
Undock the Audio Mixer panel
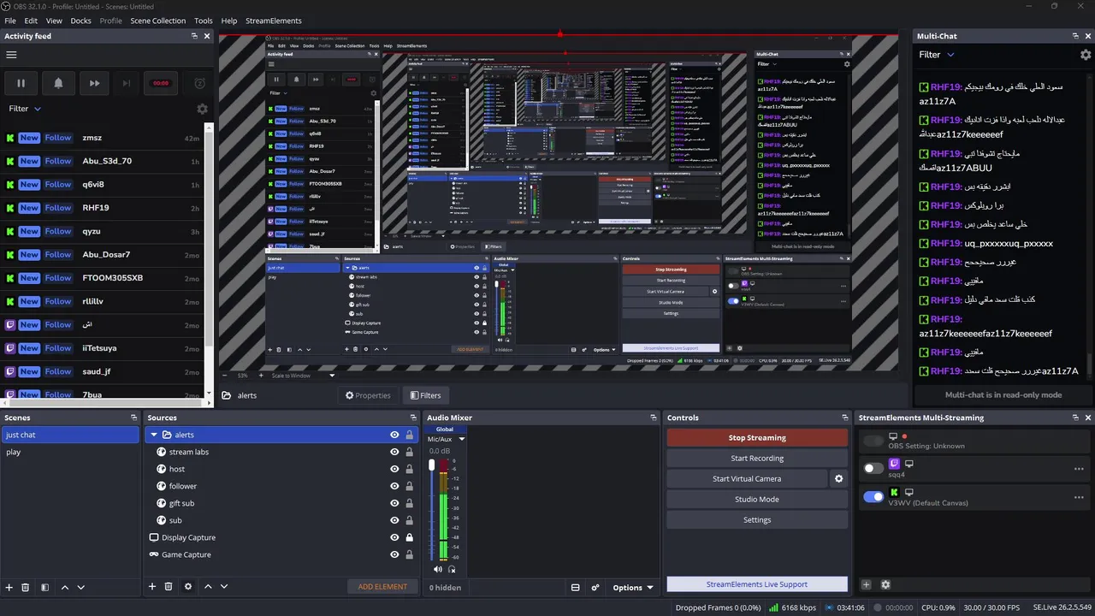pos(653,418)
